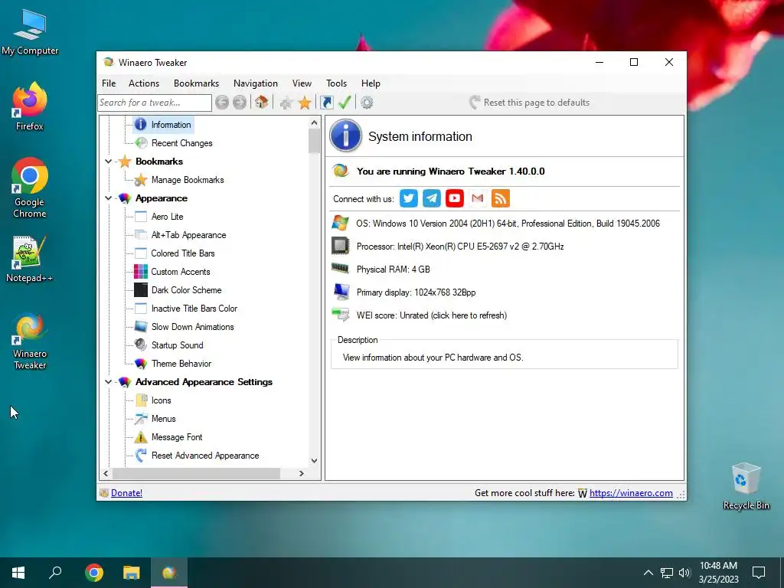Select Slow Down Animations tweak

point(192,327)
